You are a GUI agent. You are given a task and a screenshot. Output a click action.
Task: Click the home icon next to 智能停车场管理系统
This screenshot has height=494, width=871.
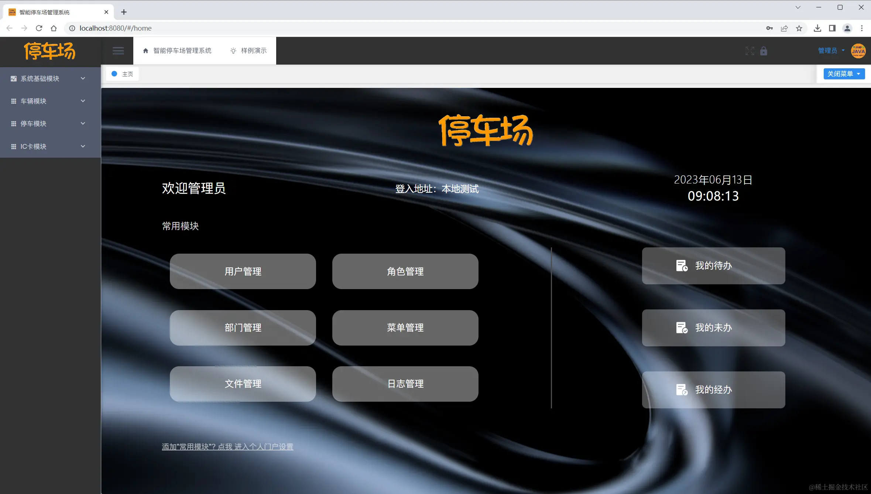tap(145, 50)
